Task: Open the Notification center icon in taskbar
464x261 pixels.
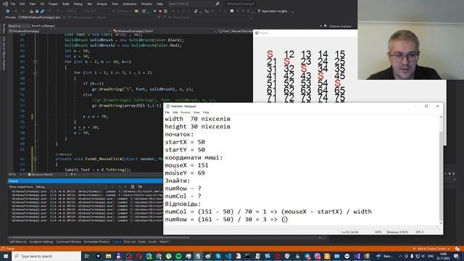Action: [456, 256]
